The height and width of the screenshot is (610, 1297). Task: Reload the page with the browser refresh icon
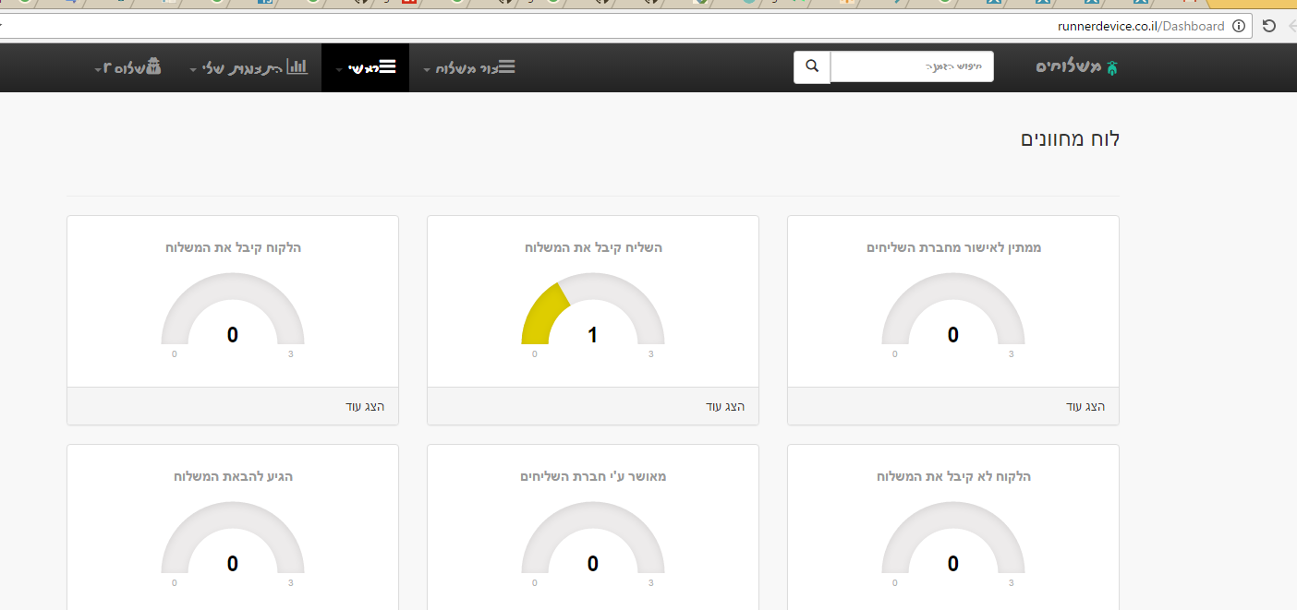[x=1269, y=26]
